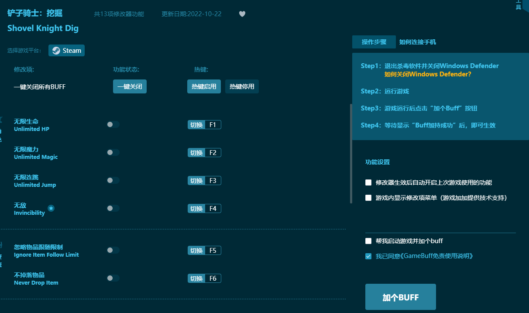Uncheck the GameBuff disclaimer agreement box

coord(368,256)
